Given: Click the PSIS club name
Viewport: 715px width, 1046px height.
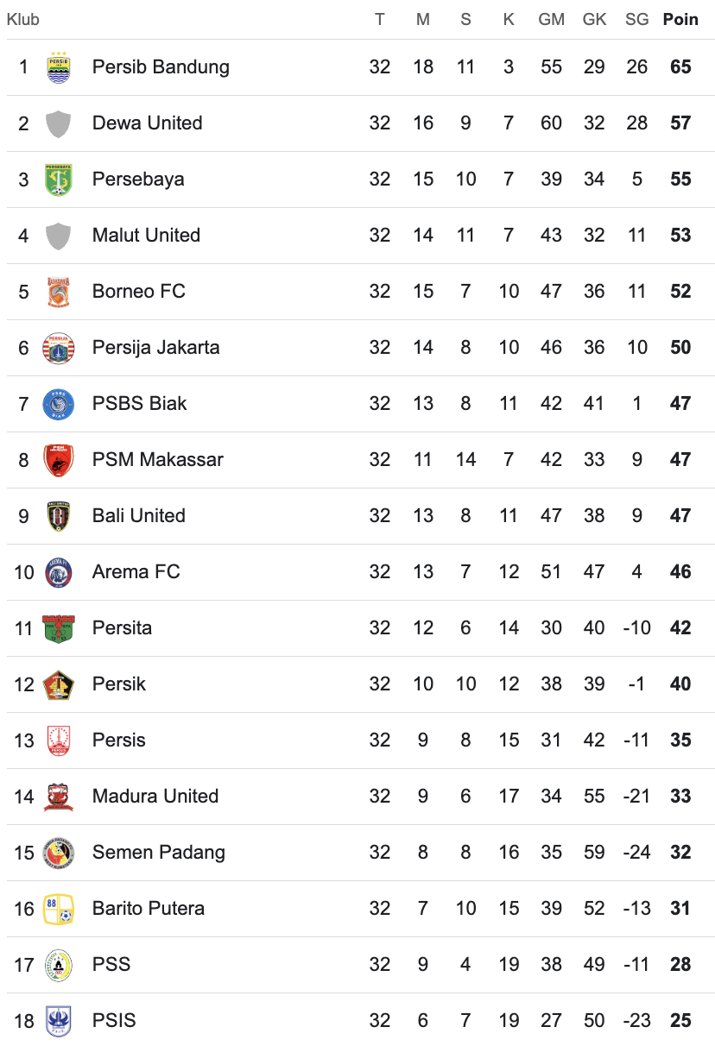Looking at the screenshot, I should 114,1020.
